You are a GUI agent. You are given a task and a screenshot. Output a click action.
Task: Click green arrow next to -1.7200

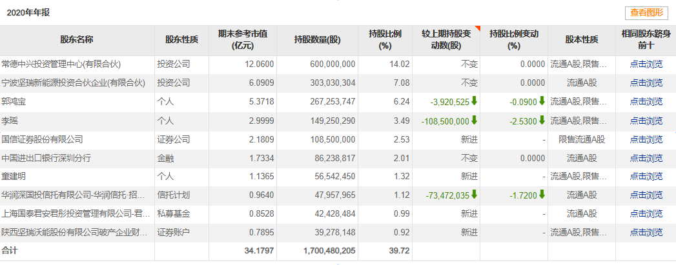pos(542,195)
